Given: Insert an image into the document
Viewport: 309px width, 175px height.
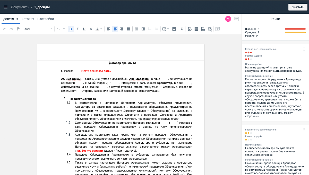Looking at the screenshot, I should (174, 29).
